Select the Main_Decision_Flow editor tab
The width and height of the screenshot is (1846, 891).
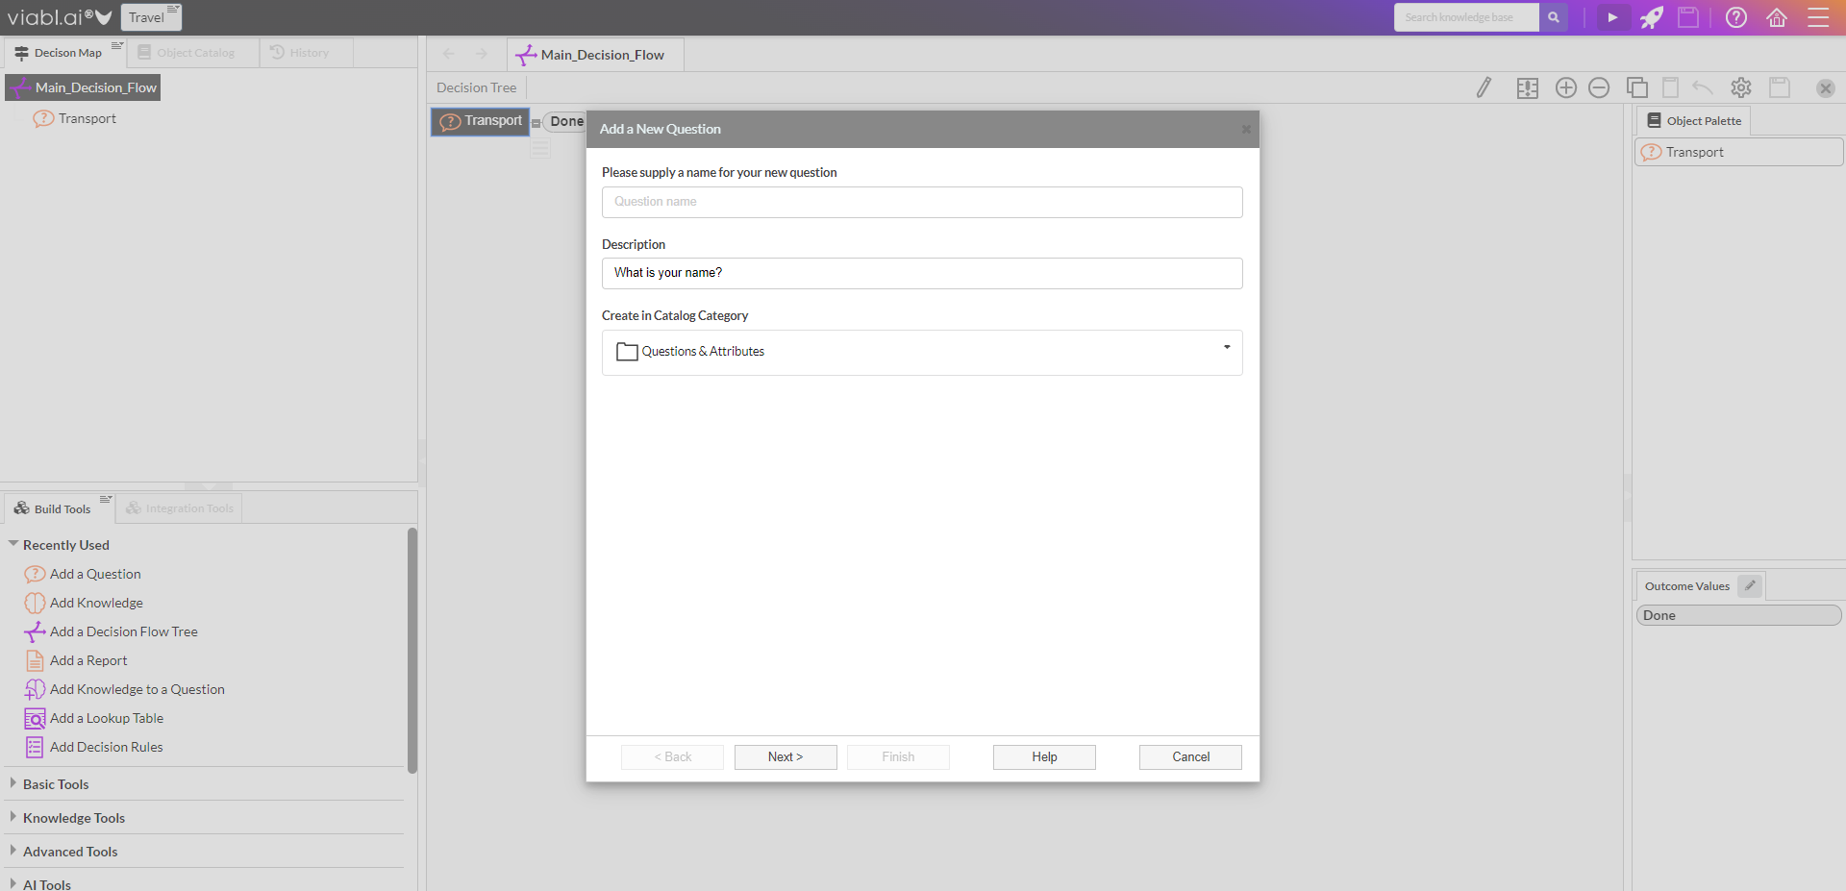pos(595,55)
